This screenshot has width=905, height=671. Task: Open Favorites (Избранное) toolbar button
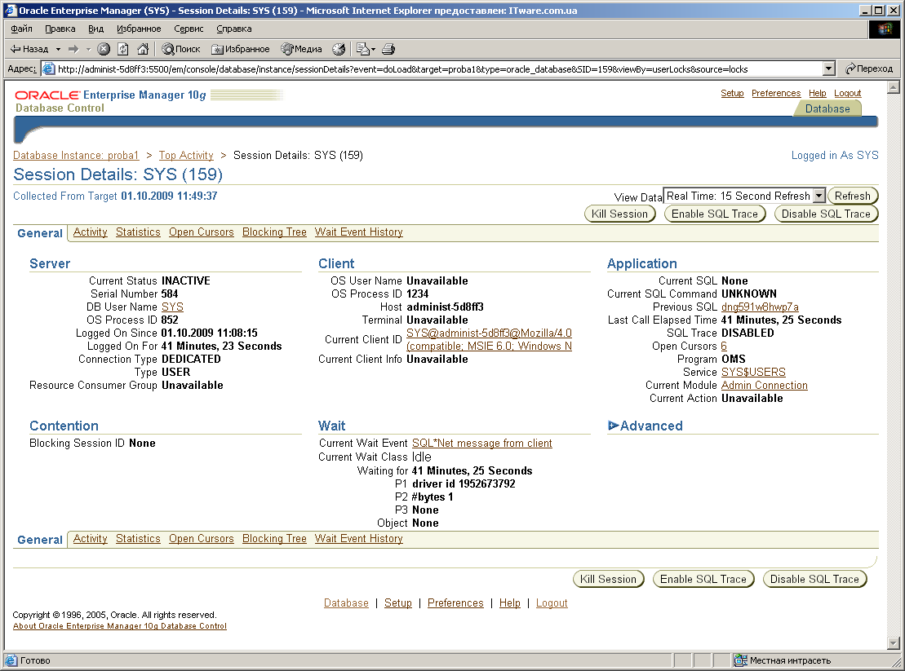(241, 49)
